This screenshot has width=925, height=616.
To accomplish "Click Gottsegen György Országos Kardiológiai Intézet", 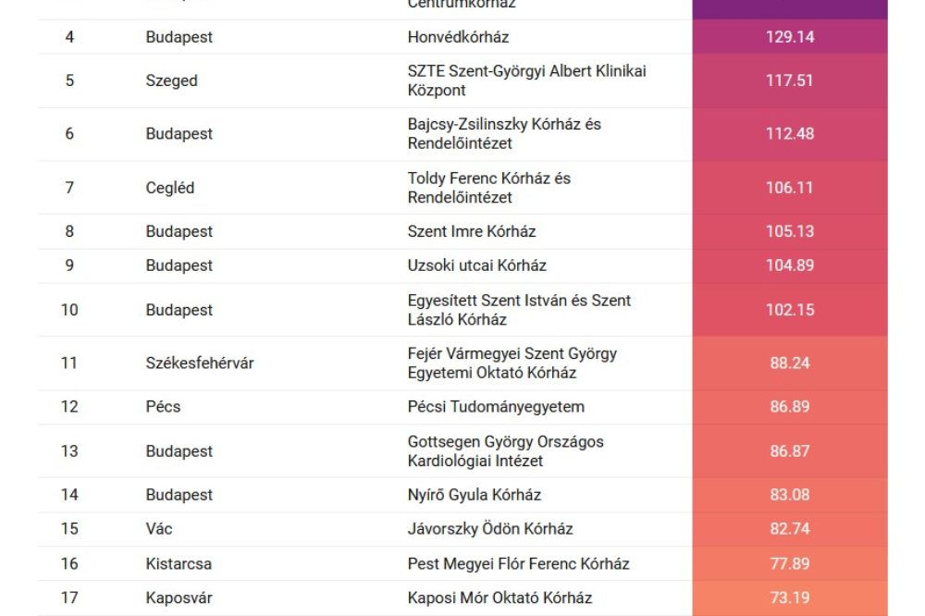I will pyautogui.click(x=505, y=451).
